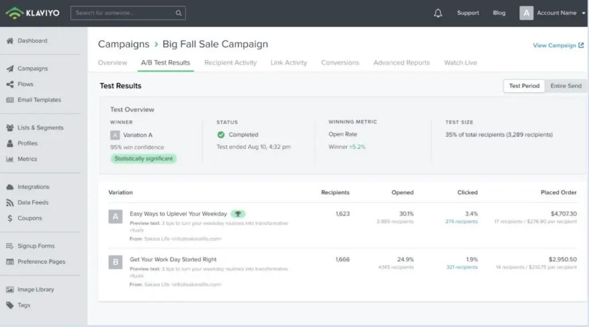Click the Image Library icon
The image size is (589, 327).
click(10, 290)
